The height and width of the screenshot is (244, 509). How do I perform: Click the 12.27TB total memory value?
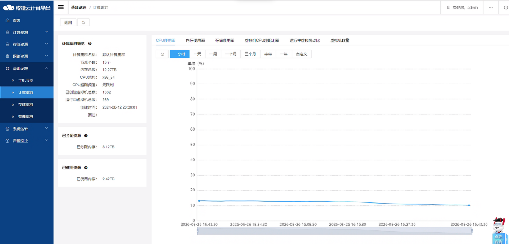click(109, 70)
